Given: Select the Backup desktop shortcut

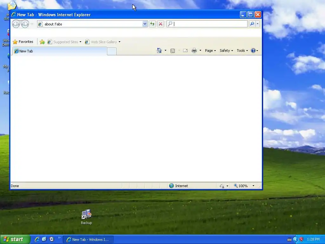Looking at the screenshot, I should pyautogui.click(x=86, y=217).
